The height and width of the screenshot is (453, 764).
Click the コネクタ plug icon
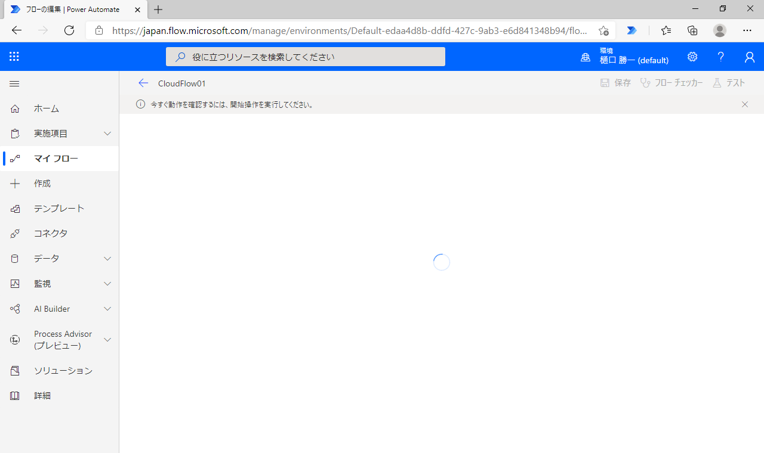tap(15, 234)
